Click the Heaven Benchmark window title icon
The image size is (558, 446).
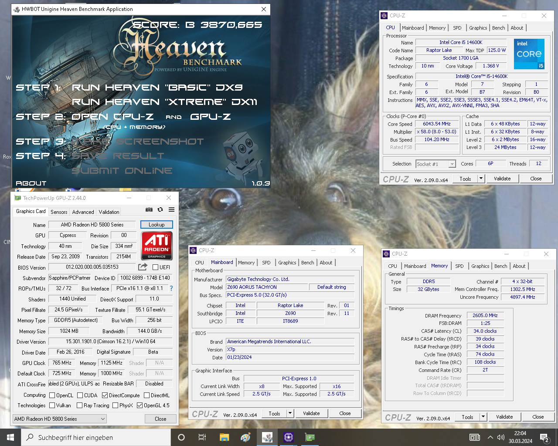(x=16, y=9)
